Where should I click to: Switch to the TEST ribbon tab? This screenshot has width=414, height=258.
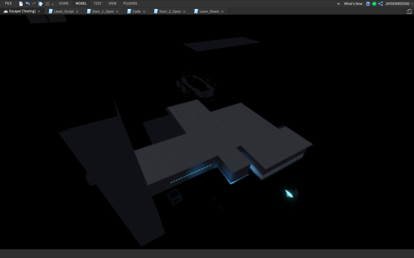[x=97, y=3]
